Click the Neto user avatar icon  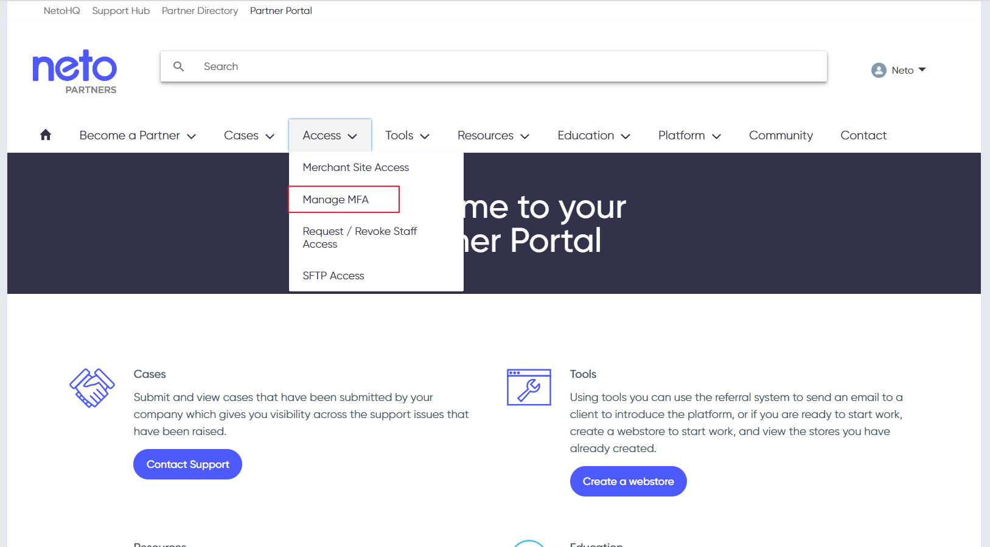879,70
